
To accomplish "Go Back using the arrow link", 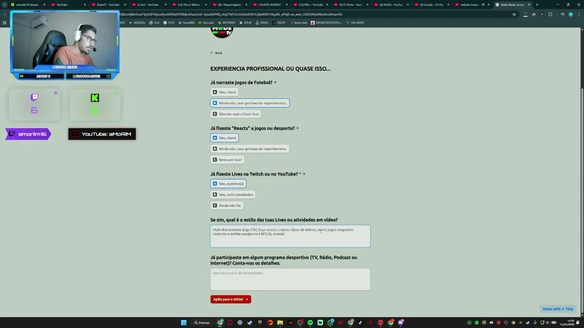I will (216, 53).
